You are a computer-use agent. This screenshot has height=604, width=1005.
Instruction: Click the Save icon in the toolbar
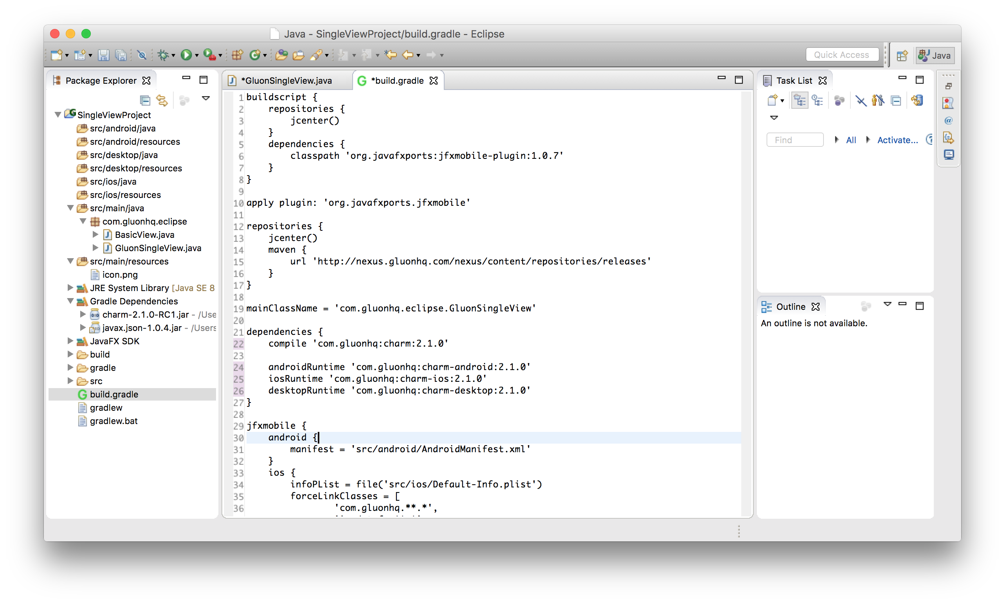tap(103, 54)
